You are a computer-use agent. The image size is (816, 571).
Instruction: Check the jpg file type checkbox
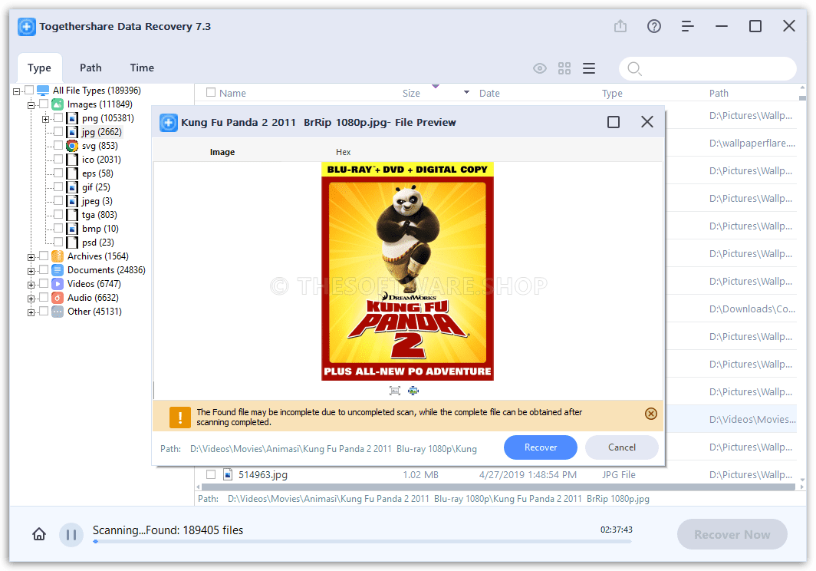[58, 131]
